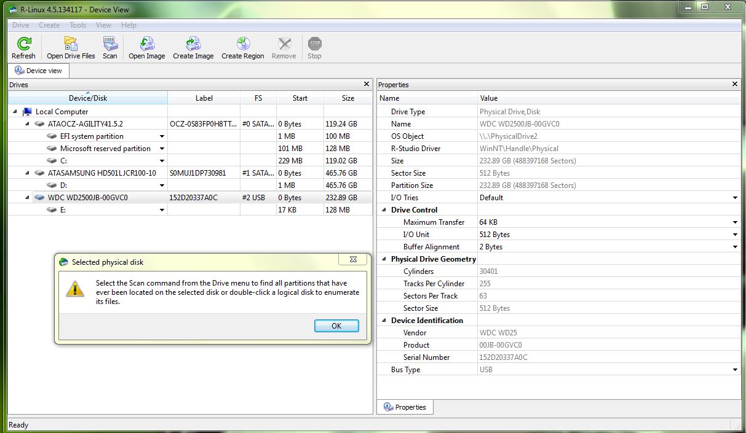This screenshot has width=746, height=433.
Task: Click the D: logical disk icon
Action: pyautogui.click(x=52, y=185)
